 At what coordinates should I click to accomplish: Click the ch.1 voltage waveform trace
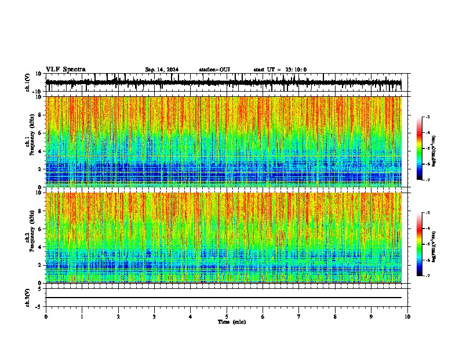click(224, 82)
